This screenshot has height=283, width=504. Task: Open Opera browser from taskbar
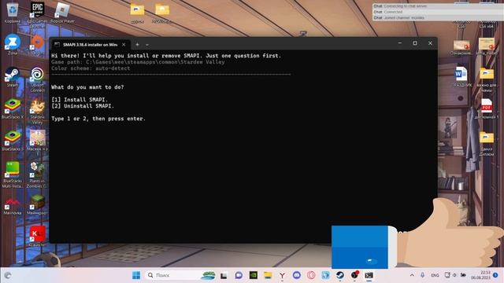311,275
